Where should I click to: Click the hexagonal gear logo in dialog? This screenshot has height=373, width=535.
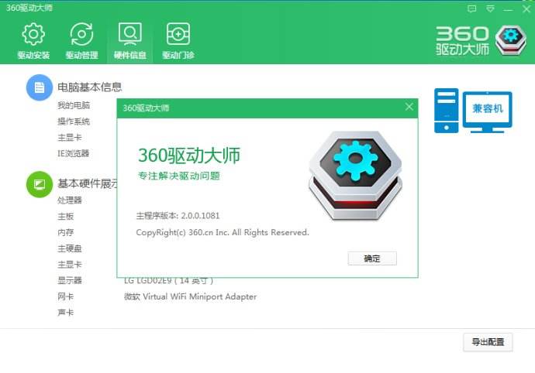coord(355,175)
